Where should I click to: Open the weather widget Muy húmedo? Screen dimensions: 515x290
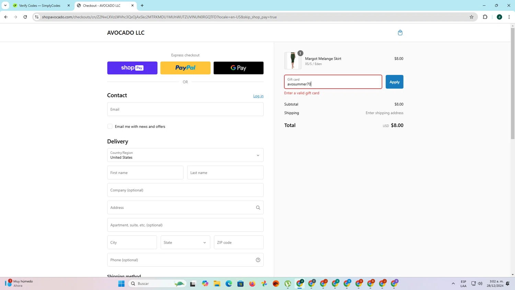coord(20,283)
